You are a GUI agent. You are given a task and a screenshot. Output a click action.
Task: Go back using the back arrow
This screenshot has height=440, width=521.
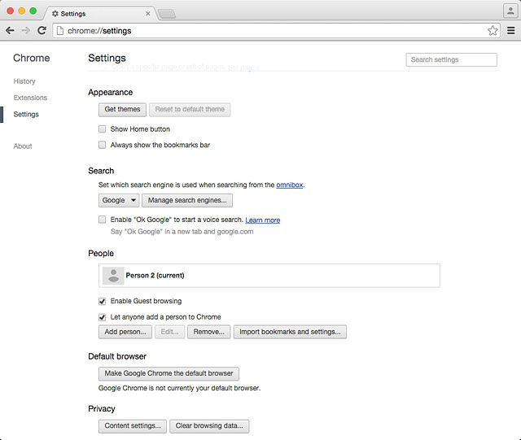coord(10,31)
